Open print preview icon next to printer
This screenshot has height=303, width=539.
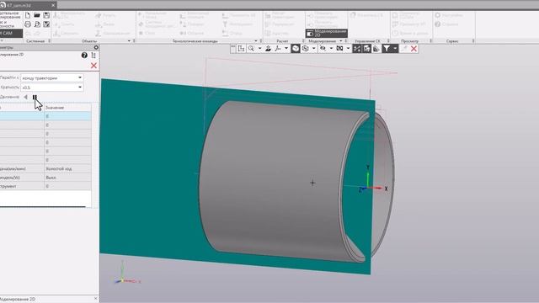tap(37, 24)
